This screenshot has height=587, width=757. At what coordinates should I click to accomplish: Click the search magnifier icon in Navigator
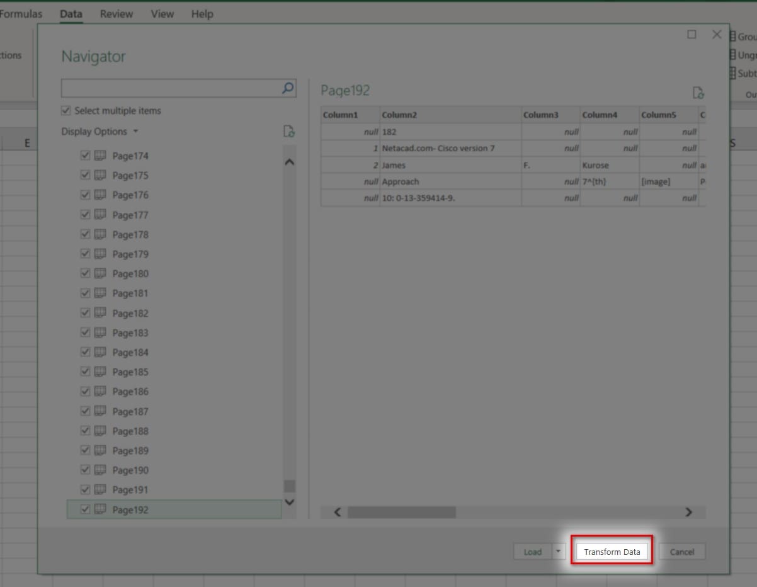[x=288, y=88]
